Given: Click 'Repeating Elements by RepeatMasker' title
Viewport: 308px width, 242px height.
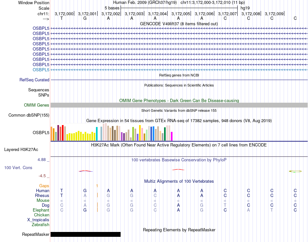Looking at the screenshot, I should click(179, 230).
